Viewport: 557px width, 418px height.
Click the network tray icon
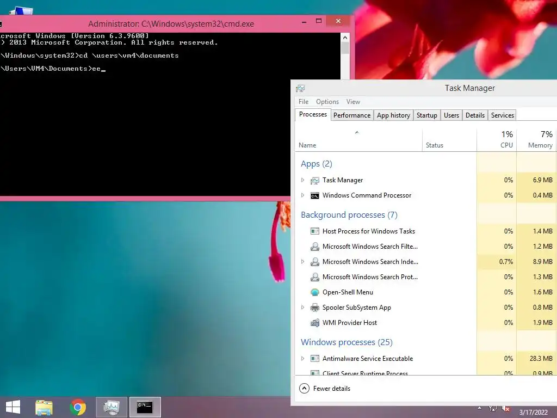[x=493, y=408]
